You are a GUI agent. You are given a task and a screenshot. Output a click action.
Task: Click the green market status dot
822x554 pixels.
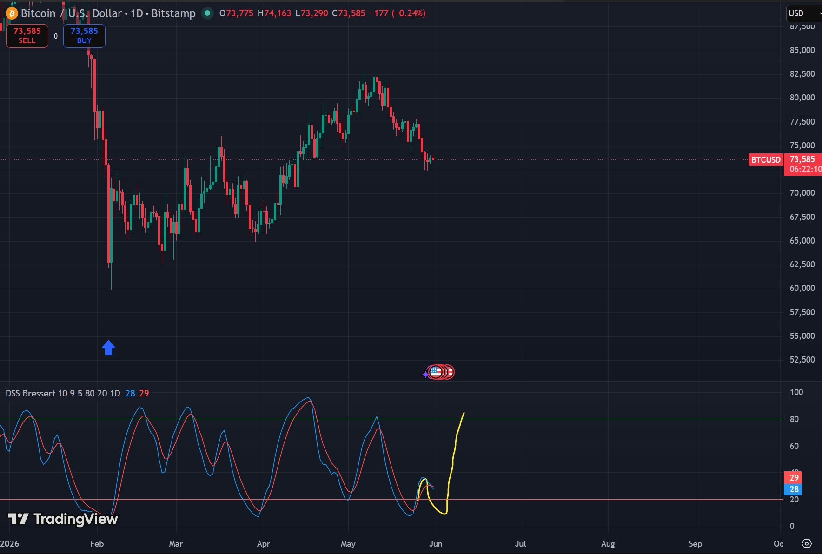[207, 13]
